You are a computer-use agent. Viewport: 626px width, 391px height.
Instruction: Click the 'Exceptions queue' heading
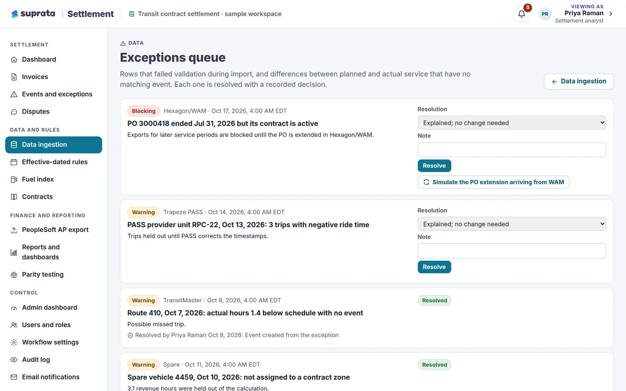click(173, 57)
